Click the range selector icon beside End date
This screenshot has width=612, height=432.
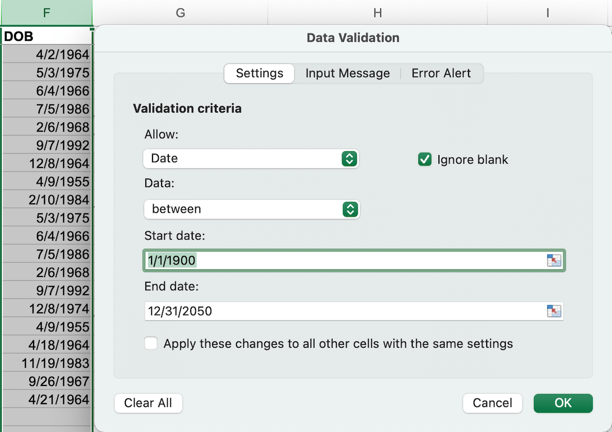[554, 311]
